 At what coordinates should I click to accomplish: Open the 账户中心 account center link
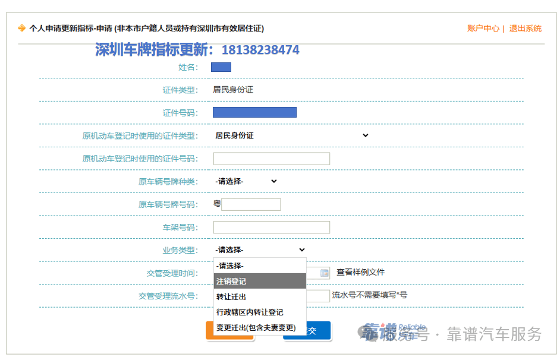[483, 28]
